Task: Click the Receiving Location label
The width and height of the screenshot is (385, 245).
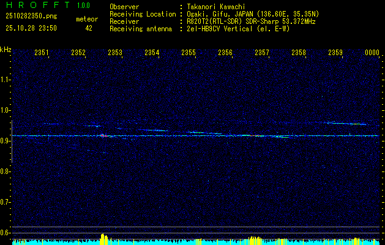Action: click(x=143, y=14)
